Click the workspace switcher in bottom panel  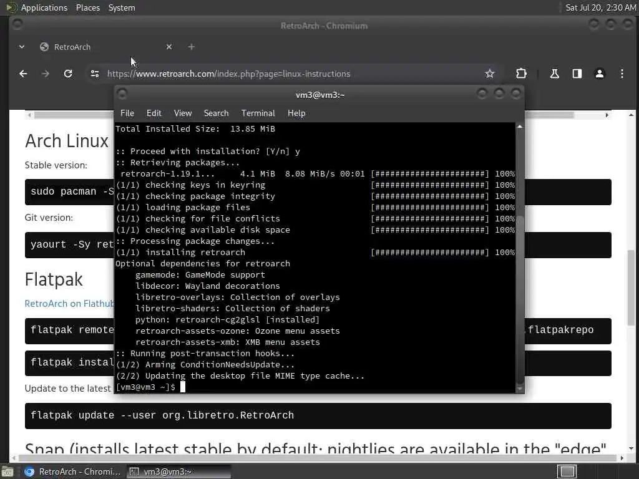click(567, 472)
